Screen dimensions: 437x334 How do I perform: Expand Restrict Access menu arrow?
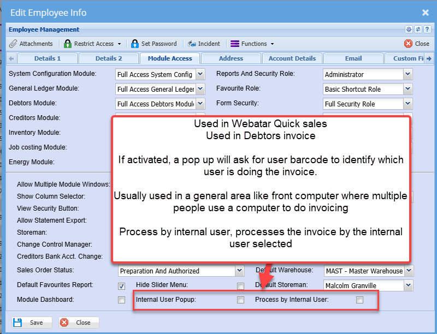click(119, 44)
